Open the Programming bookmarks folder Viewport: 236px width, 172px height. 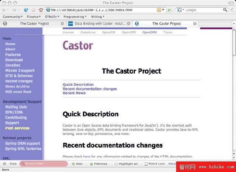[x=75, y=17]
